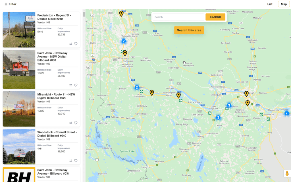Click Billboard Size value 5x10

tap(40, 32)
